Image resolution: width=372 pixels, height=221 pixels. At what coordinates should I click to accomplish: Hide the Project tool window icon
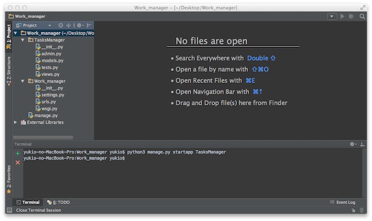tap(89, 25)
